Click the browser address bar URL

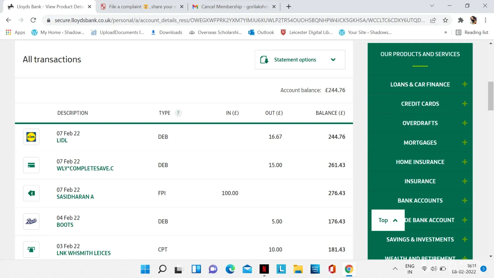[239, 20]
